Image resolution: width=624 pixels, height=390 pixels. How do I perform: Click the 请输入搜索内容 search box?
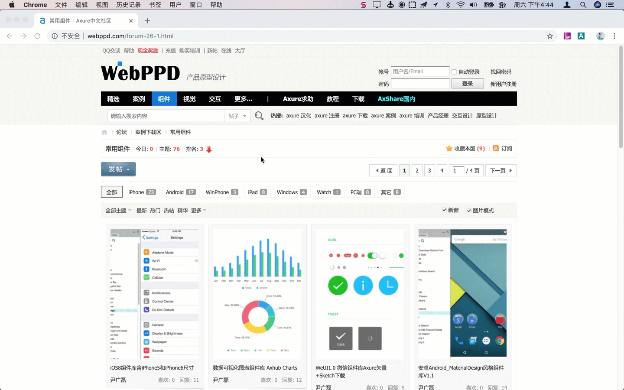click(166, 116)
